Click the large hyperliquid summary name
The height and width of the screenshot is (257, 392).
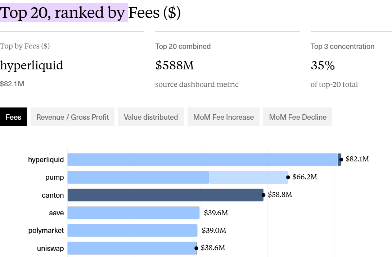[32, 66]
